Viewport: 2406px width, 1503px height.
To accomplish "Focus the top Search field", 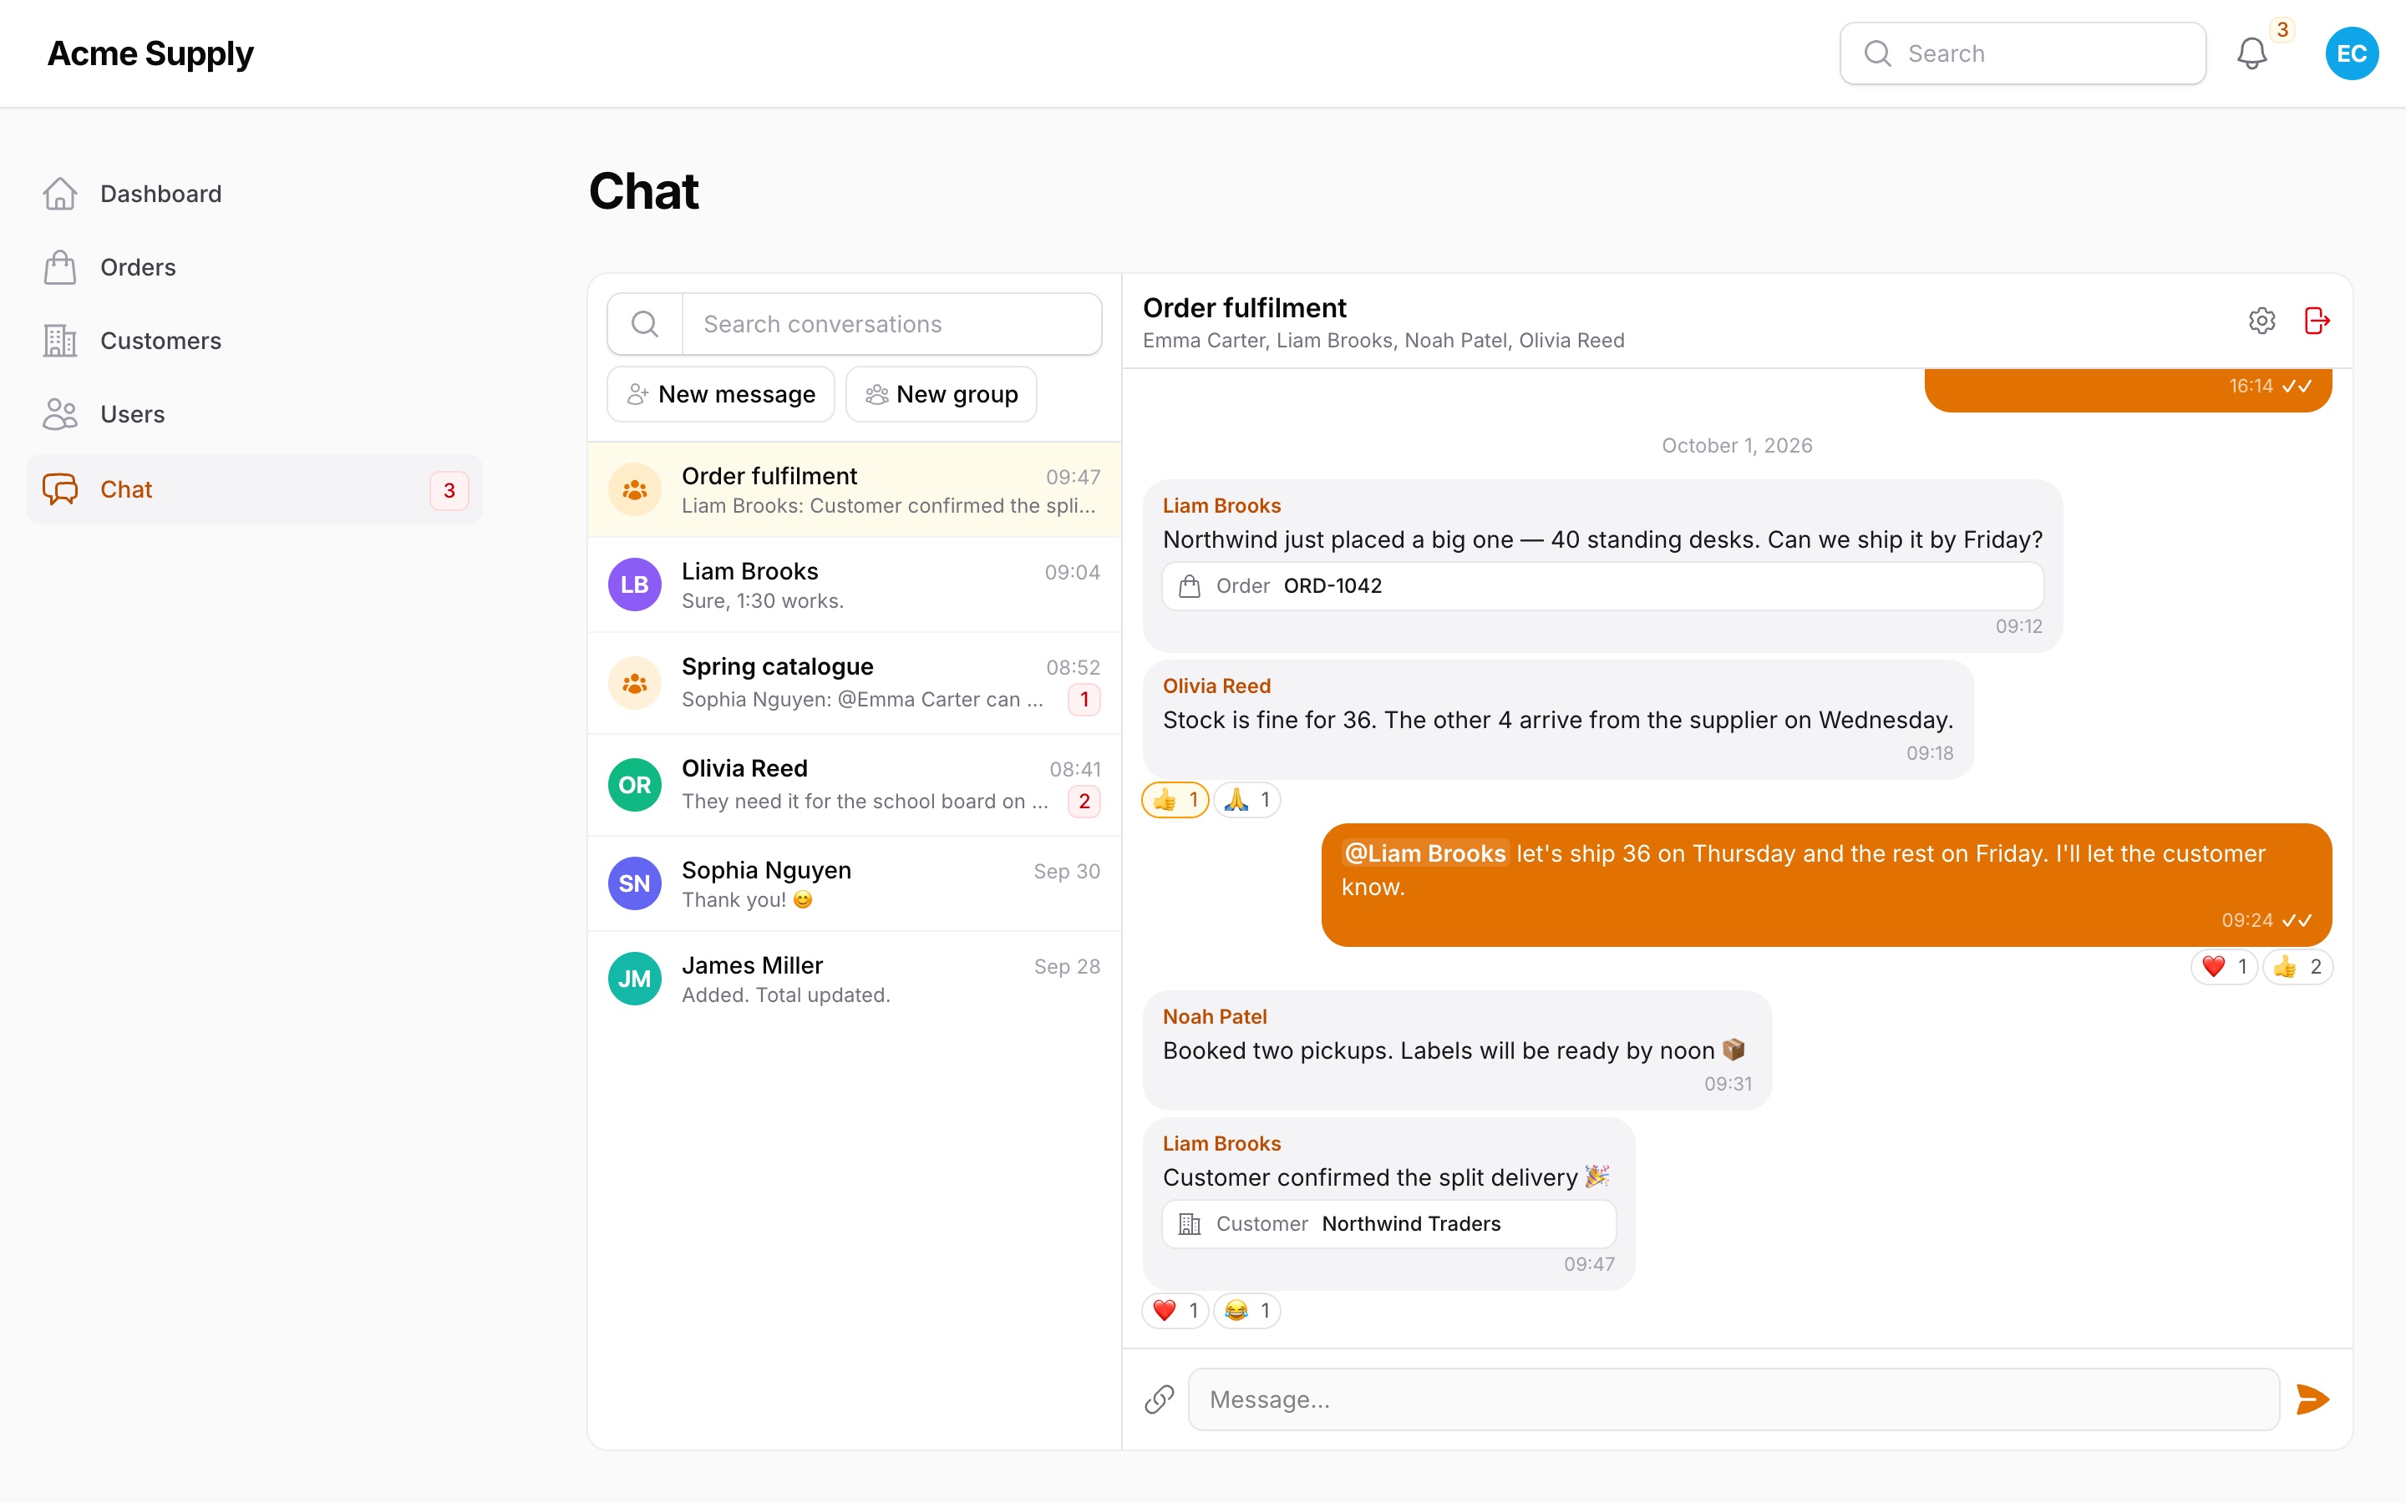I will coord(2023,53).
